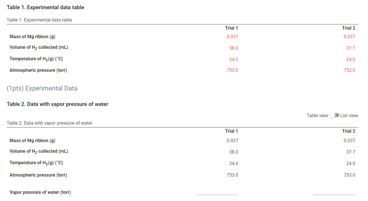Viewport: 368px width, 201px height.
Task: Select the Trial 2 volume value 37.7
Action: (351, 48)
